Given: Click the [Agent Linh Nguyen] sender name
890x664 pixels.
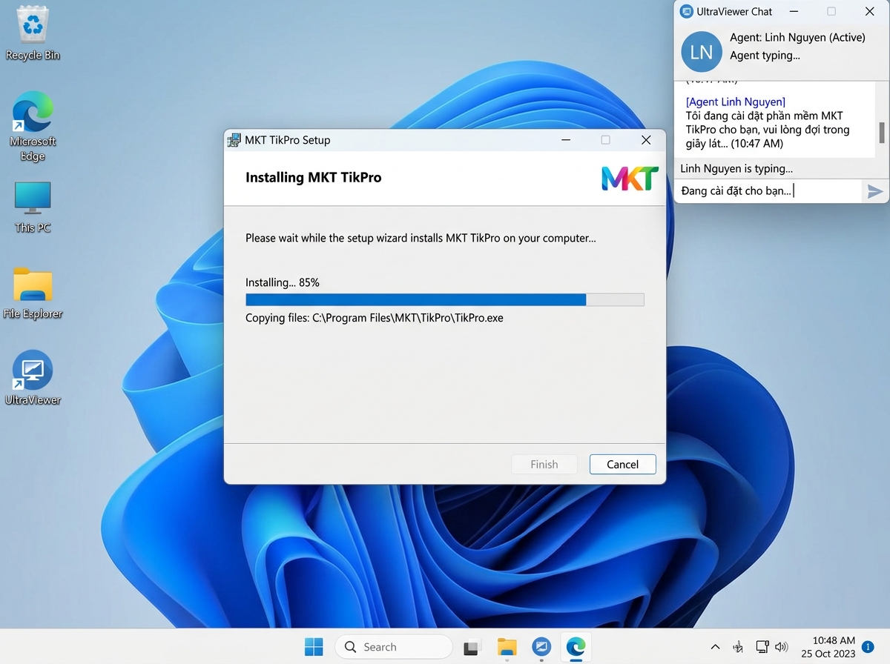Looking at the screenshot, I should pos(735,102).
